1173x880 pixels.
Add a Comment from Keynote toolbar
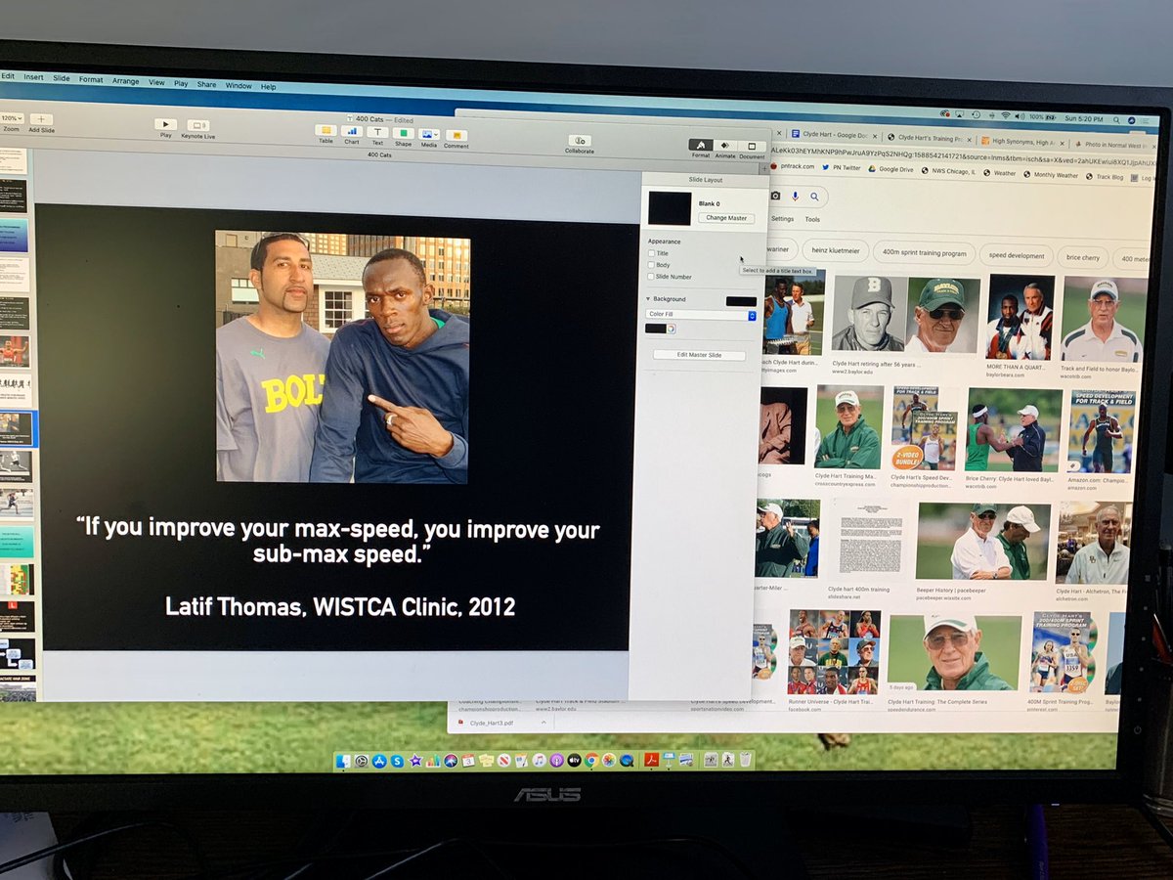tap(456, 136)
